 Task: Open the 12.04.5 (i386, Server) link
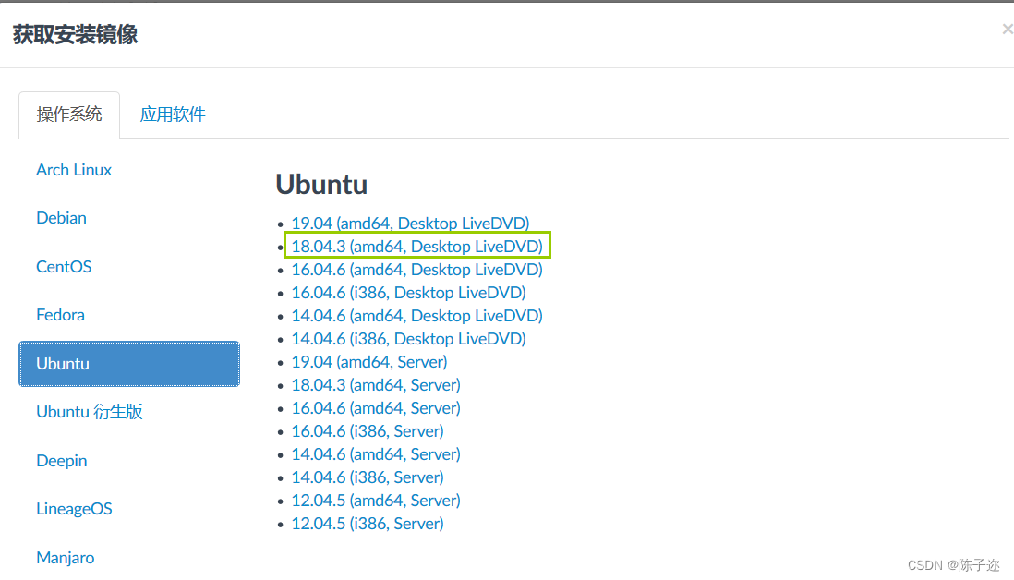tap(368, 524)
